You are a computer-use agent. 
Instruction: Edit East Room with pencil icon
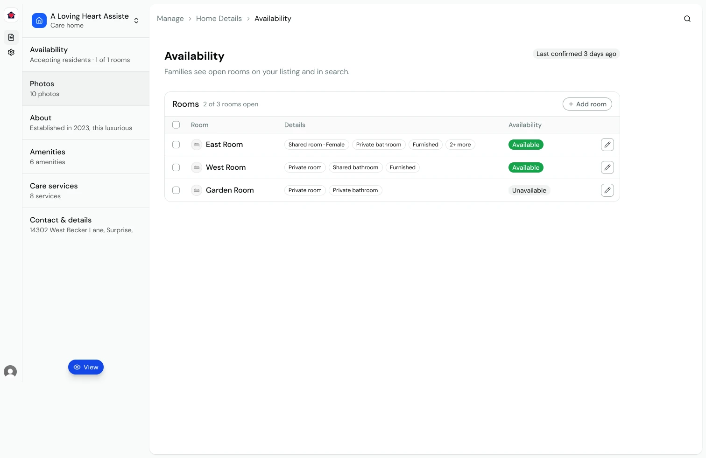pyautogui.click(x=607, y=145)
